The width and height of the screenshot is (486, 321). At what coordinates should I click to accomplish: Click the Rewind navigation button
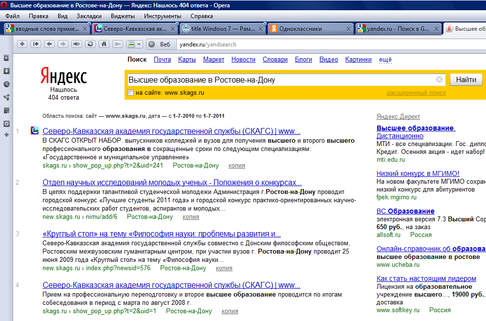36,44
